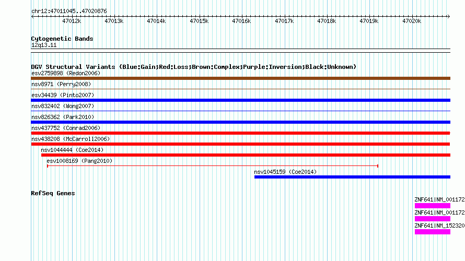
Task: Select the nsv1044444 (Coe2014) label
Action: click(72, 150)
